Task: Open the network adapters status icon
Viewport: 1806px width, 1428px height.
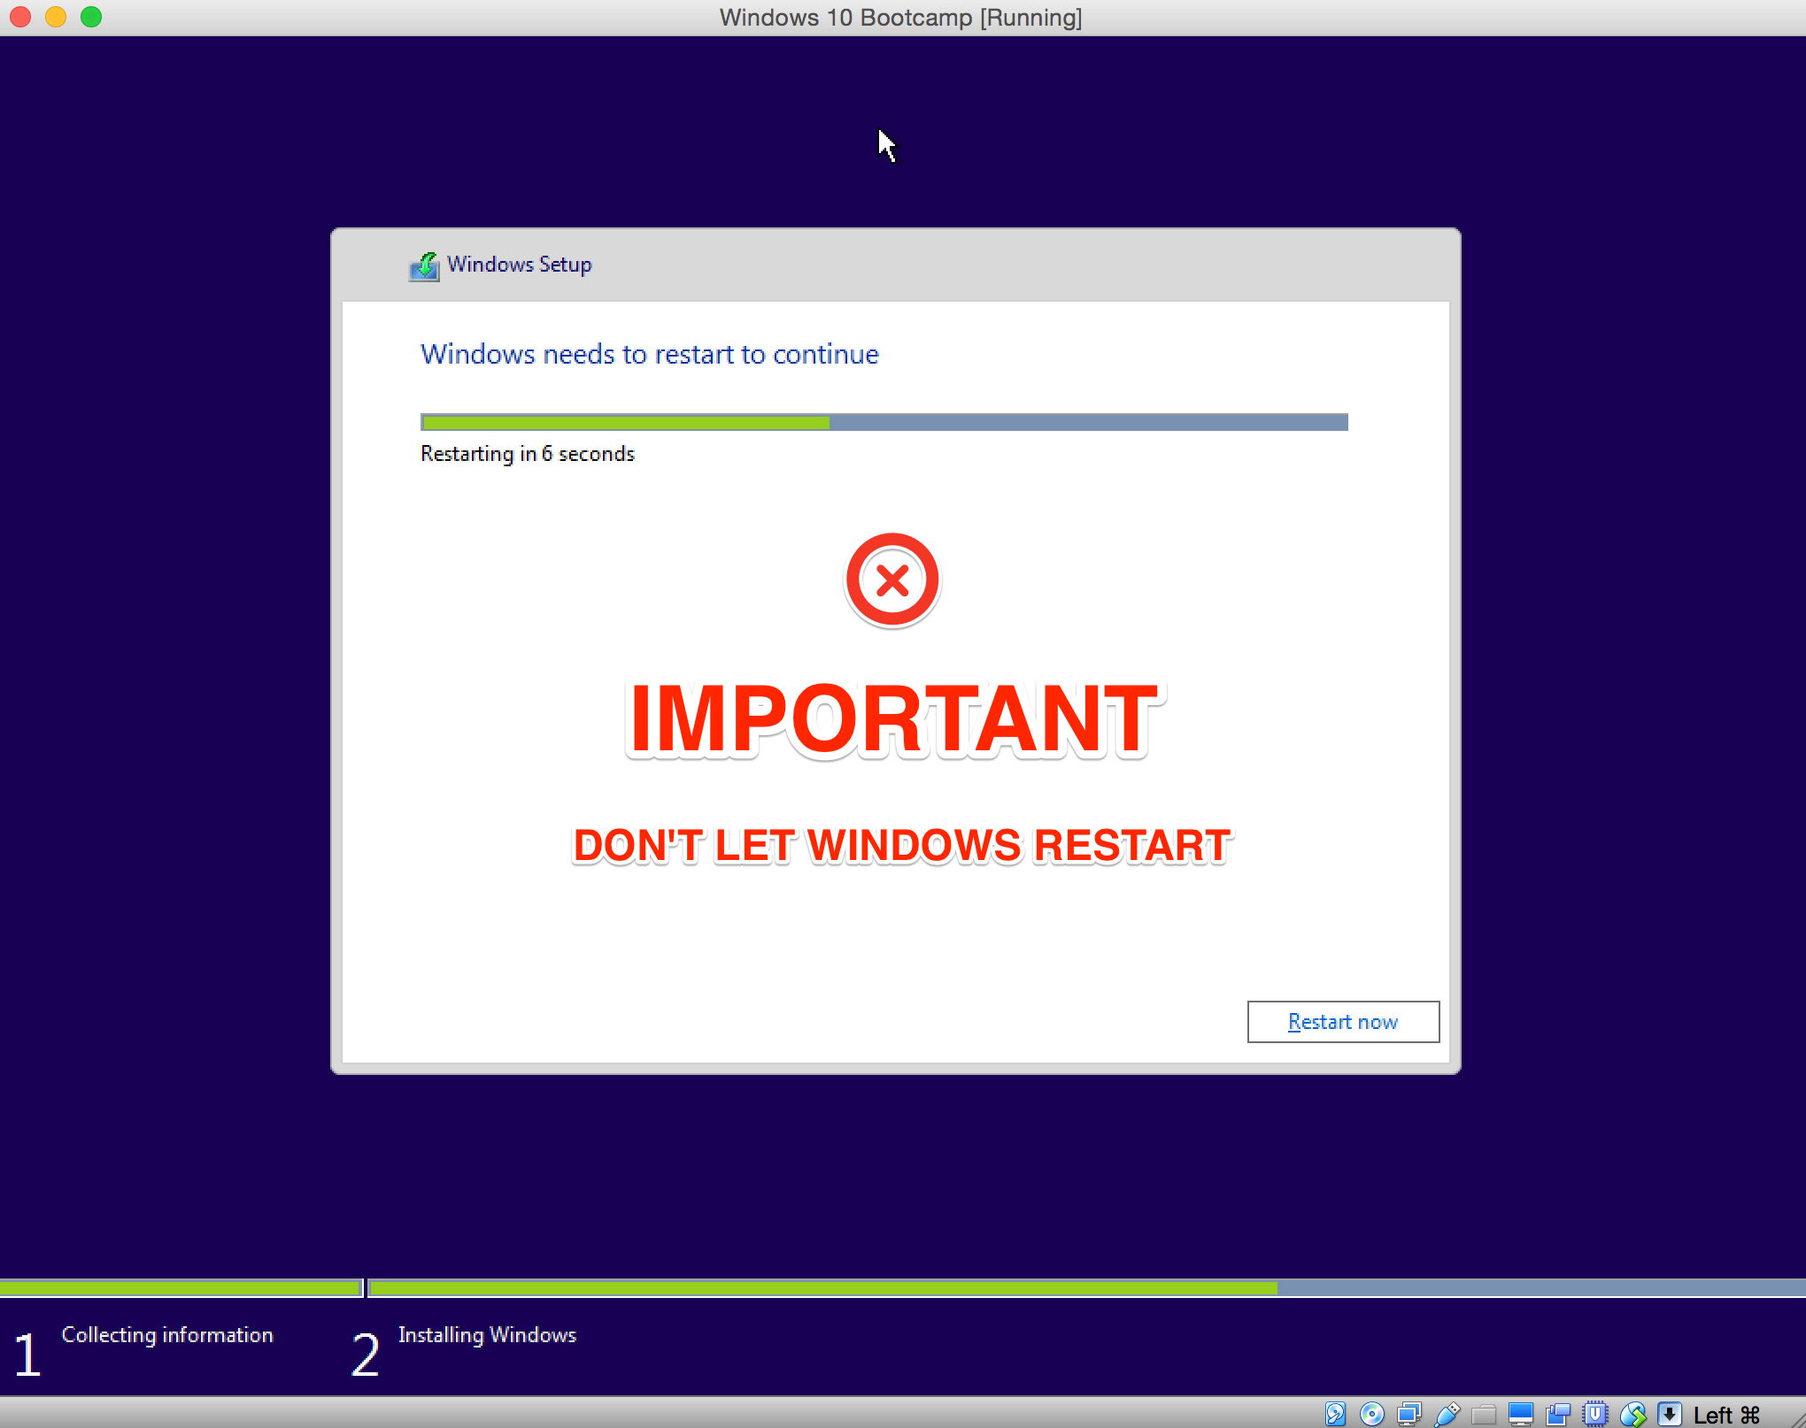Action: point(1409,1414)
